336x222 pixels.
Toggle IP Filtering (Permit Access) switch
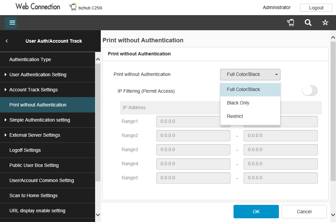[309, 91]
